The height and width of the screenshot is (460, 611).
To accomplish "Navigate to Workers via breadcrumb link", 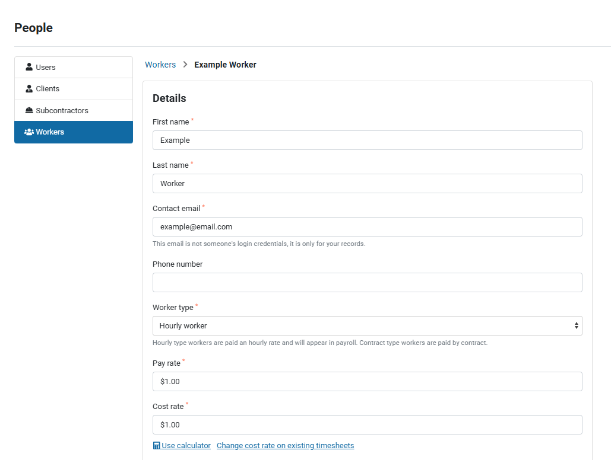I will (x=160, y=65).
